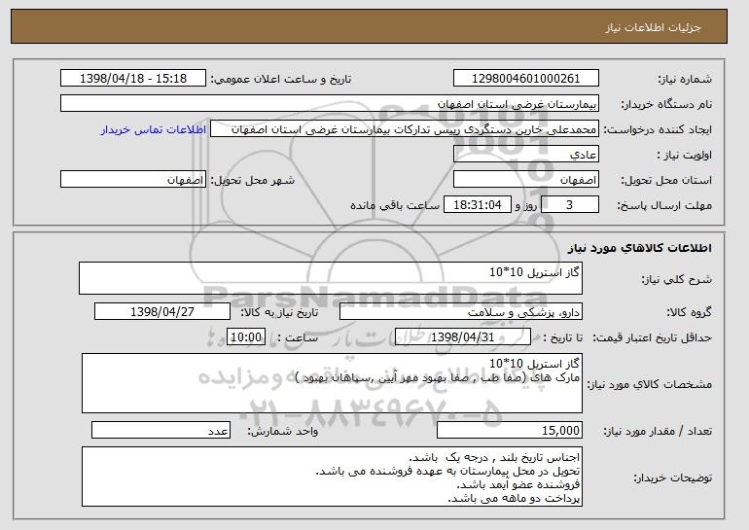Click the request creator field محمدعلی خارین
This screenshot has width=749, height=530.
tap(405, 129)
